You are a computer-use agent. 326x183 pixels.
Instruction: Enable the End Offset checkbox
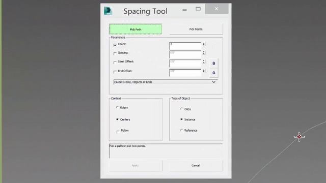tap(115, 72)
